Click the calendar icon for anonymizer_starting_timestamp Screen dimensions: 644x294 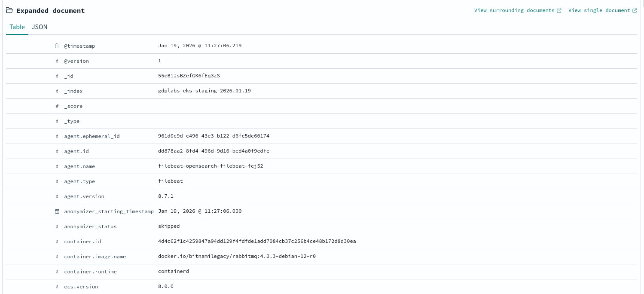tap(57, 211)
